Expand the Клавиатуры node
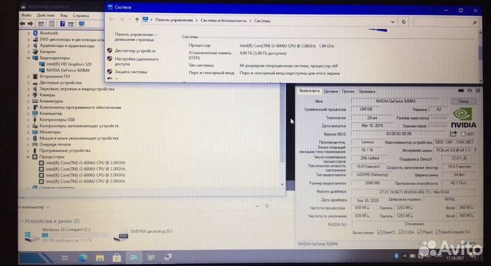491x266 pixels. click(x=29, y=101)
